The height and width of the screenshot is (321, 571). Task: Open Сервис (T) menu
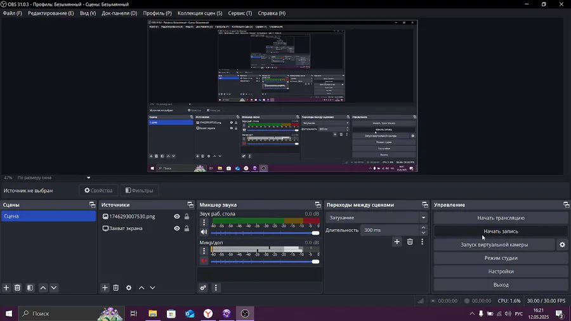[x=240, y=13]
